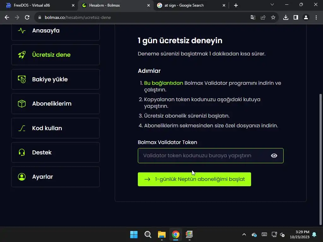Open the Destek support page
323x242 pixels.
click(x=56, y=152)
